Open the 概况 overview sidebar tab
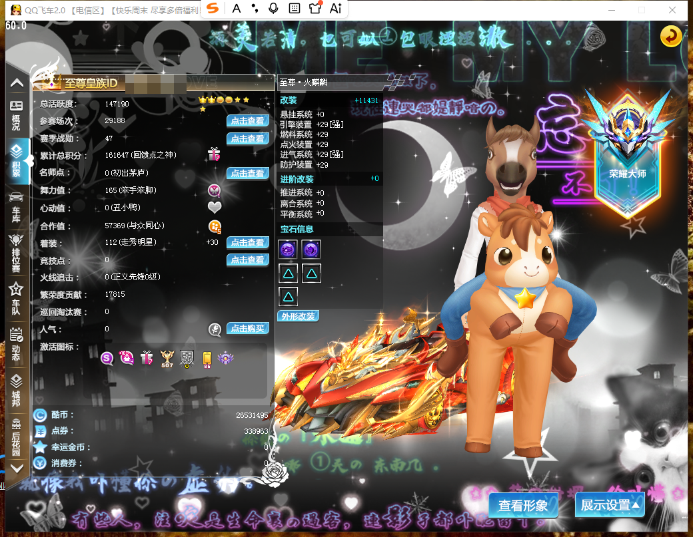Viewport: 693px width, 537px height. tap(17, 116)
